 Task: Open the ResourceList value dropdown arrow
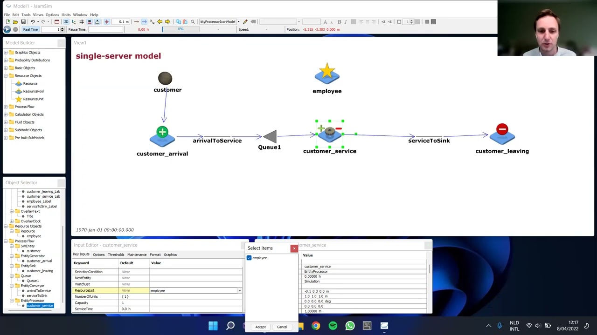pyautogui.click(x=240, y=290)
